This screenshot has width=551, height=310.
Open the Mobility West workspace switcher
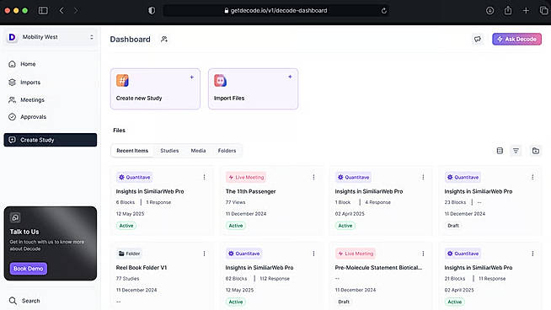[x=51, y=37]
